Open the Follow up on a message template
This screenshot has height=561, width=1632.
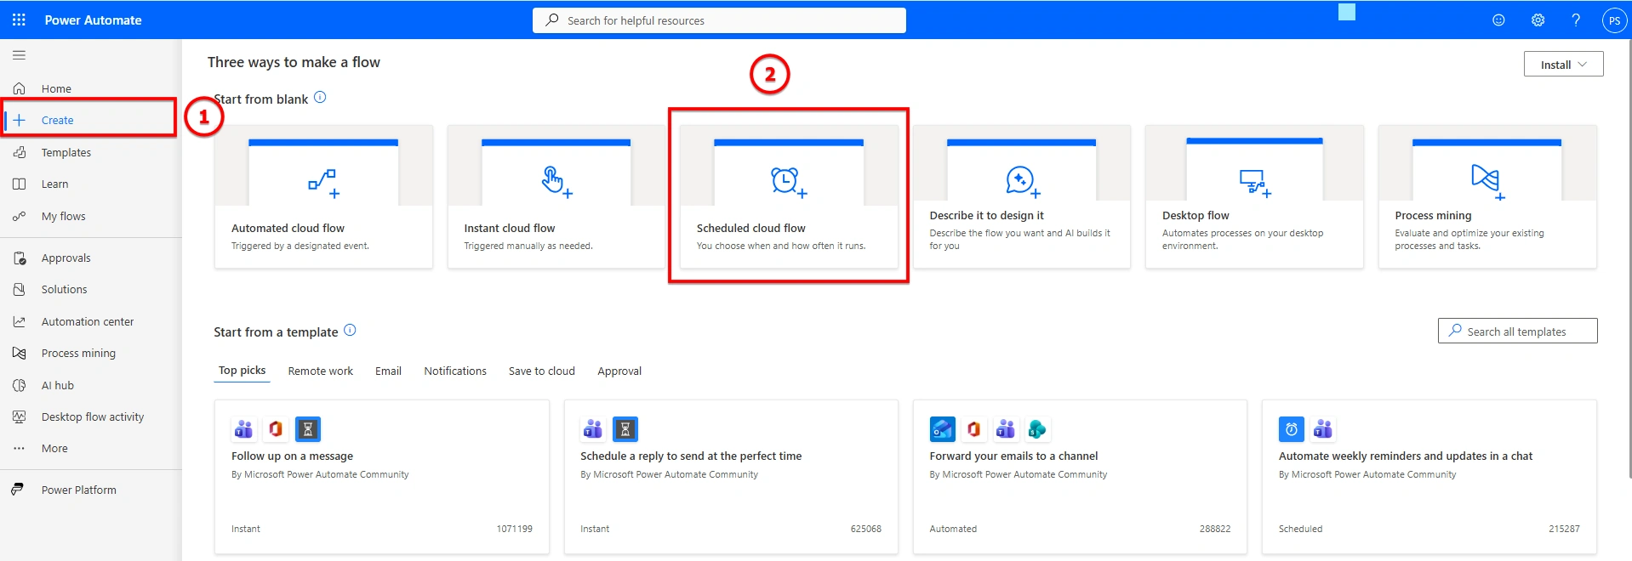click(382, 477)
